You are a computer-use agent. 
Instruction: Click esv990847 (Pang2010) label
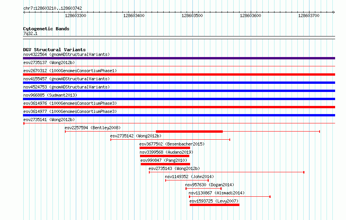point(164,160)
